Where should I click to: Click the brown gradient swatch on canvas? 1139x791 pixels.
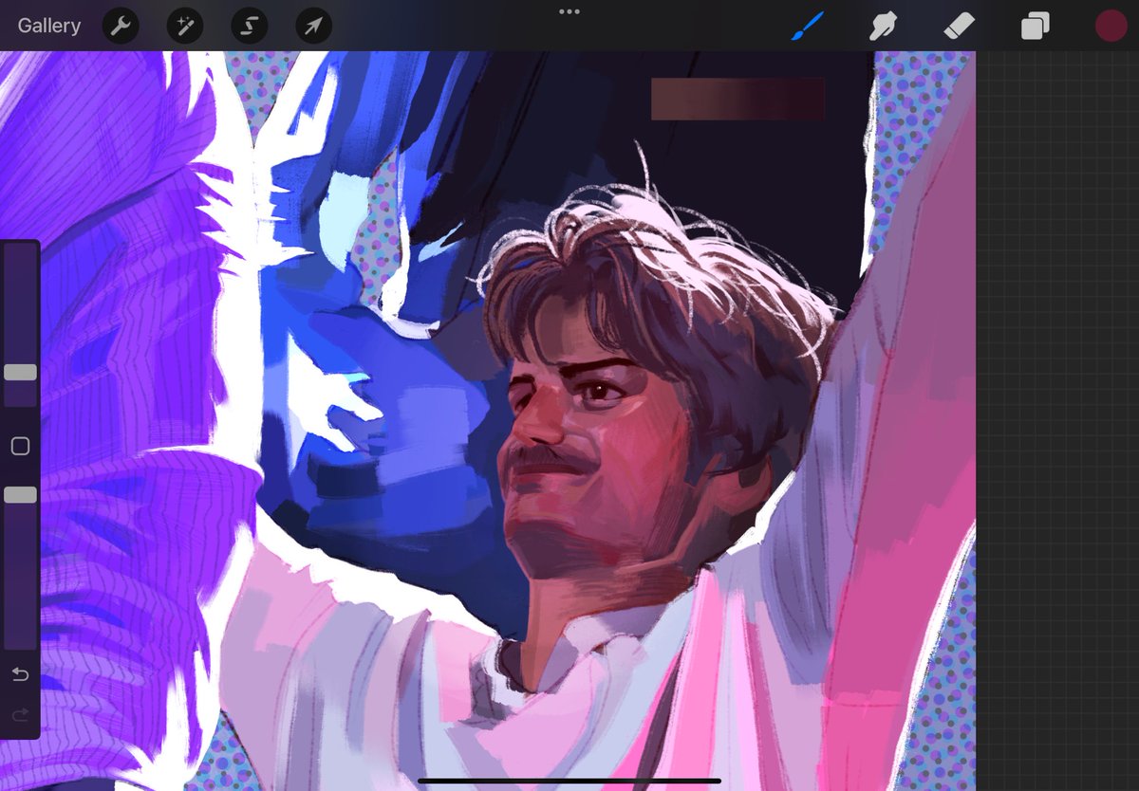pos(738,99)
